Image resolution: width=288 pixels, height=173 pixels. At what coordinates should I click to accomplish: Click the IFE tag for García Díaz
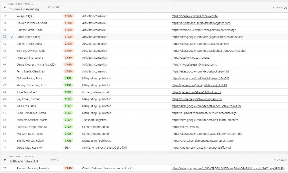tap(67, 147)
